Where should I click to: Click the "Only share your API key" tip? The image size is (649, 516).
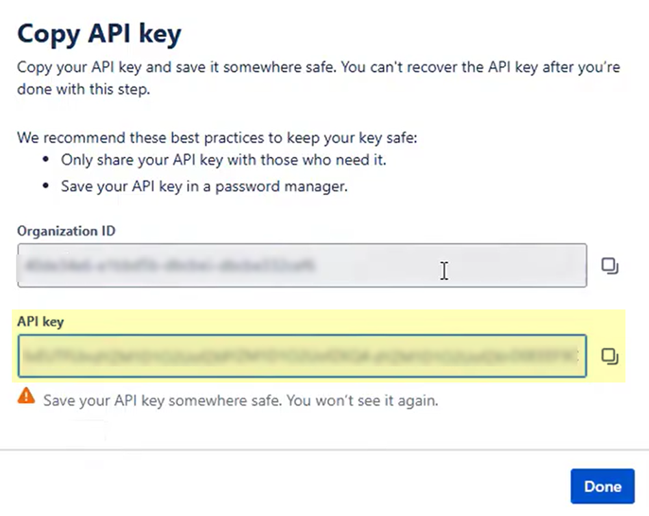point(223,160)
